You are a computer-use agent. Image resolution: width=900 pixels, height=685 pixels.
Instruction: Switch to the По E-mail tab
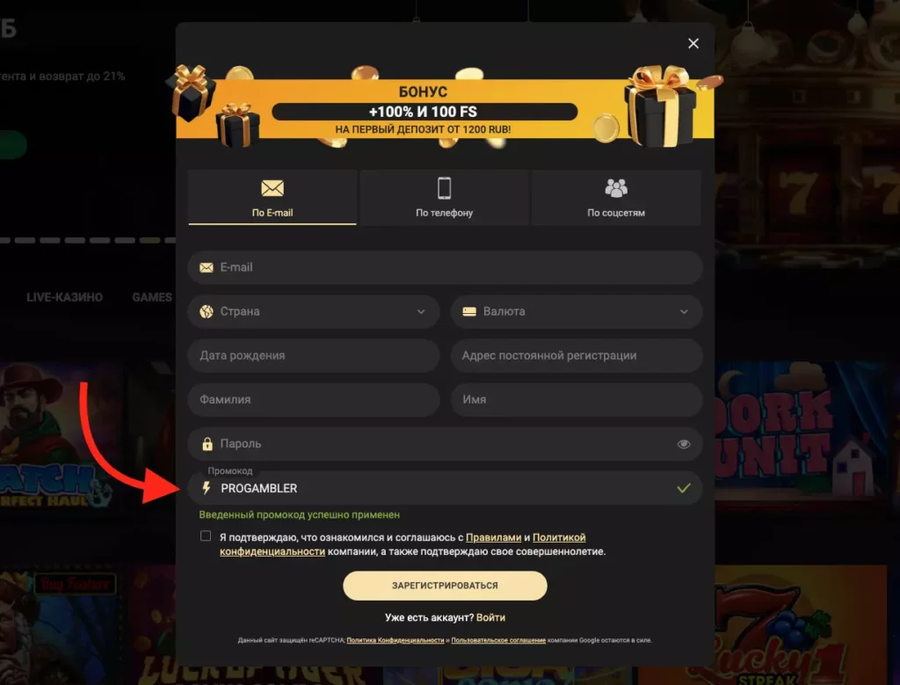pos(272,197)
